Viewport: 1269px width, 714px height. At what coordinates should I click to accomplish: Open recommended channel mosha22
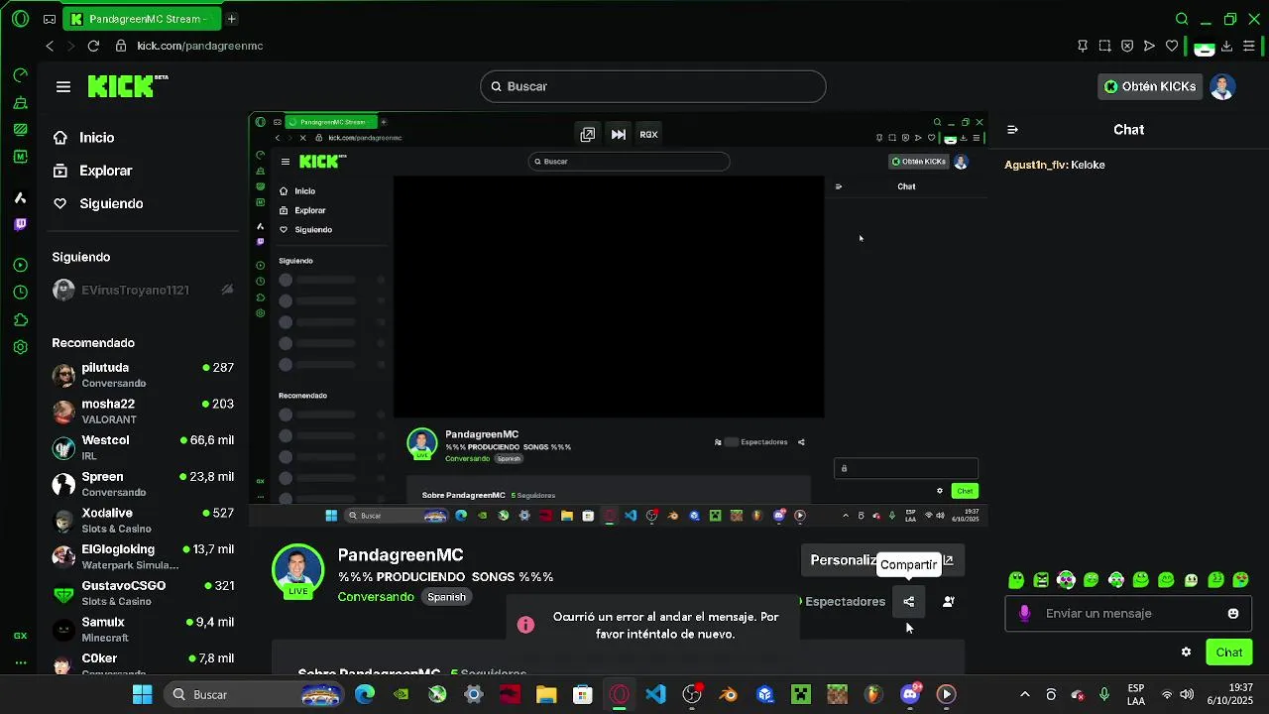click(143, 412)
